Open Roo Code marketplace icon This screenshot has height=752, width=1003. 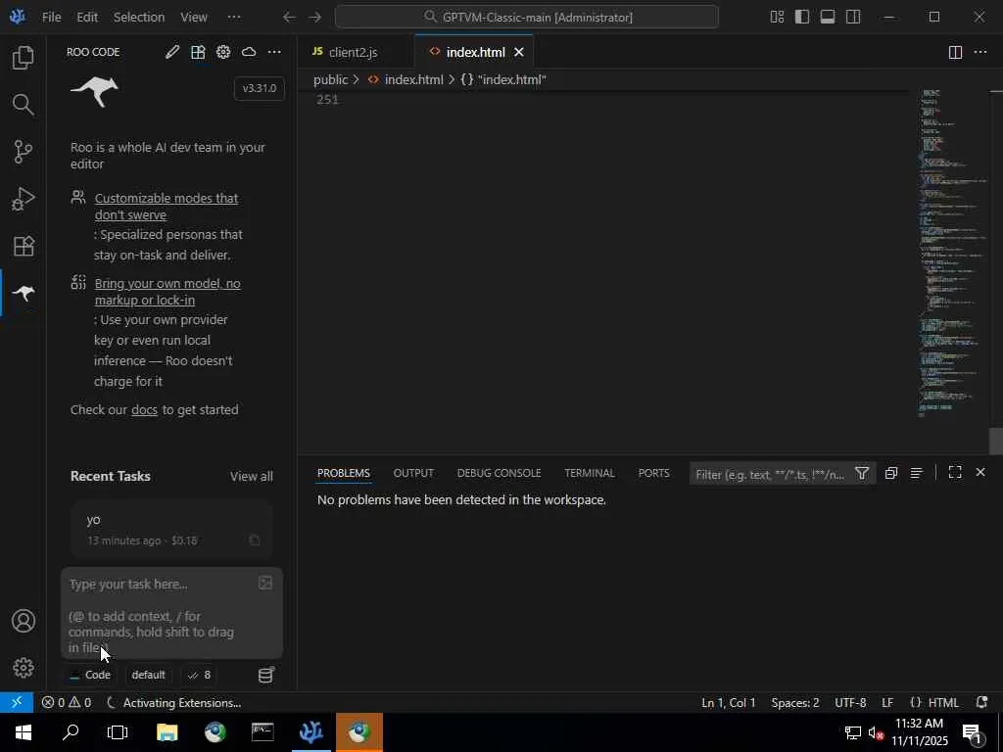(x=198, y=52)
